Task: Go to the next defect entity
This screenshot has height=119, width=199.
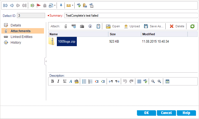Action: pos(18,5)
